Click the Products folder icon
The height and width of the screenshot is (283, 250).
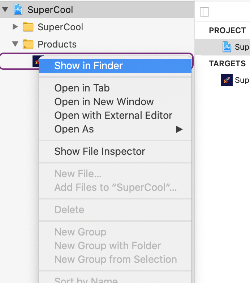[28, 44]
